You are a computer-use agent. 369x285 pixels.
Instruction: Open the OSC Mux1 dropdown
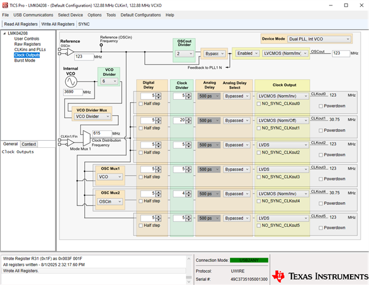110,177
